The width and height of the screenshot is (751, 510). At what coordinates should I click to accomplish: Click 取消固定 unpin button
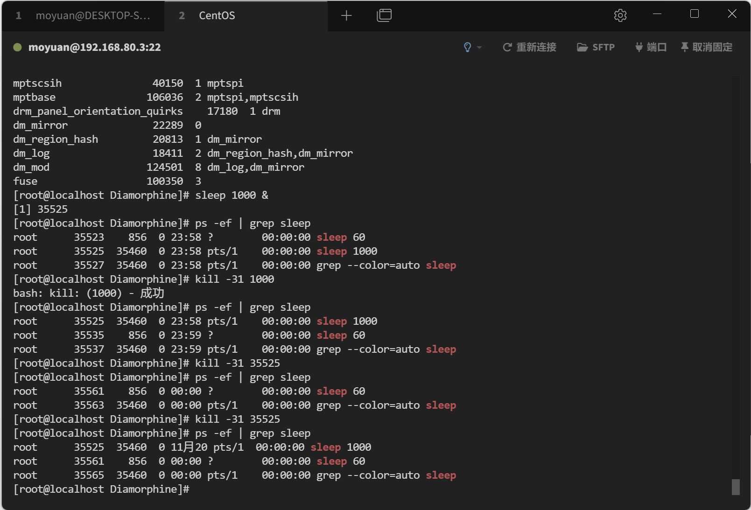[706, 47]
